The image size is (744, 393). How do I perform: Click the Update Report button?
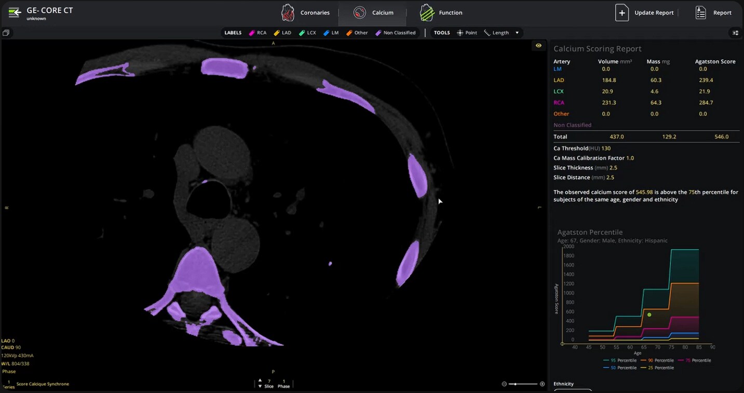[x=644, y=12]
